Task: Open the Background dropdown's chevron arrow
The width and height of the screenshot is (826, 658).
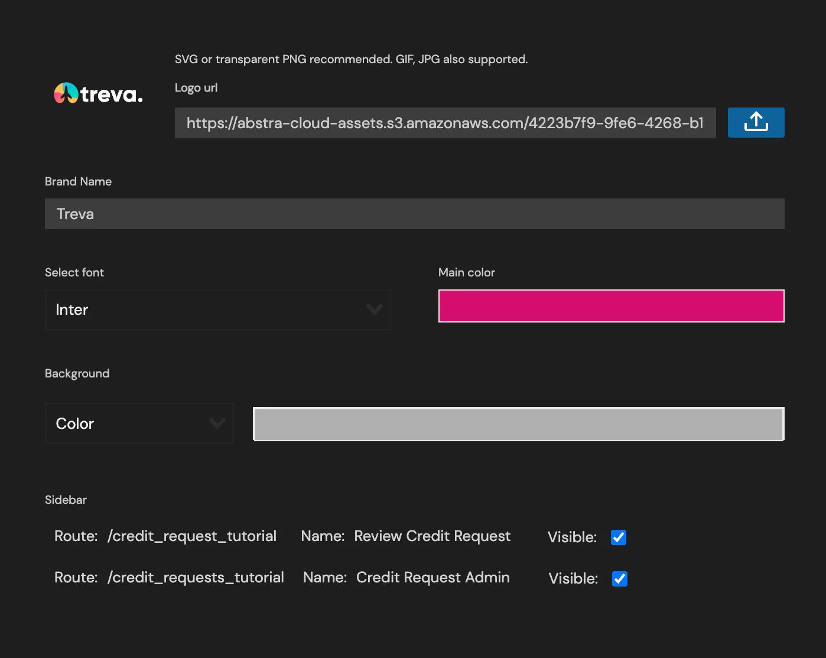Action: [x=217, y=423]
